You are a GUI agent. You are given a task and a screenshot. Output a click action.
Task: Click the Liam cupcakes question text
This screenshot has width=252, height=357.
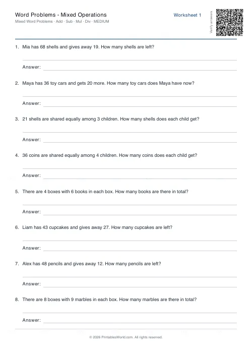97,227
